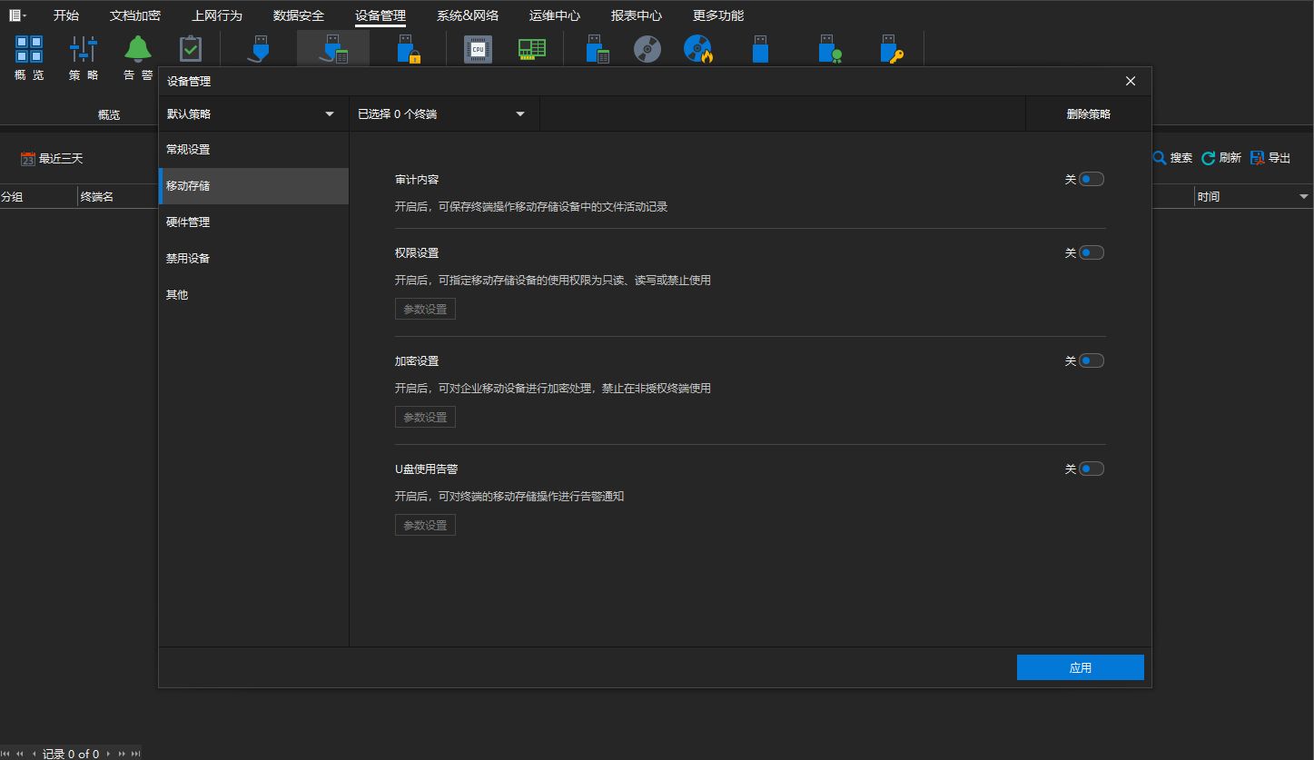Select 禁用设备 in the sidebar
Viewport: 1314px width, 760px height.
(x=253, y=258)
